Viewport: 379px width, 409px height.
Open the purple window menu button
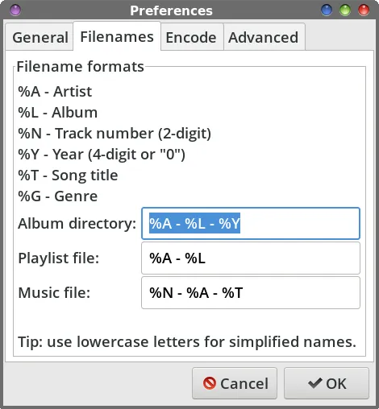pyautogui.click(x=15, y=10)
